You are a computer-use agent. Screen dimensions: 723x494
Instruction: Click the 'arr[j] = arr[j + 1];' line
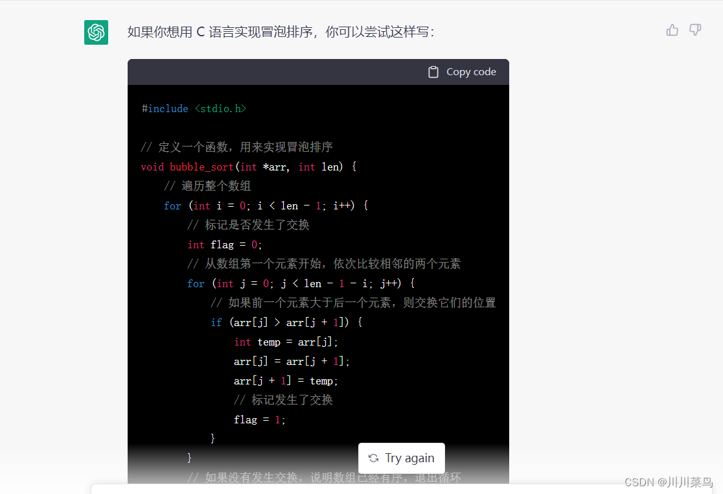pyautogui.click(x=292, y=361)
